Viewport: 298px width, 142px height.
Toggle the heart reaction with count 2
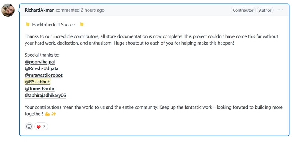point(41,127)
